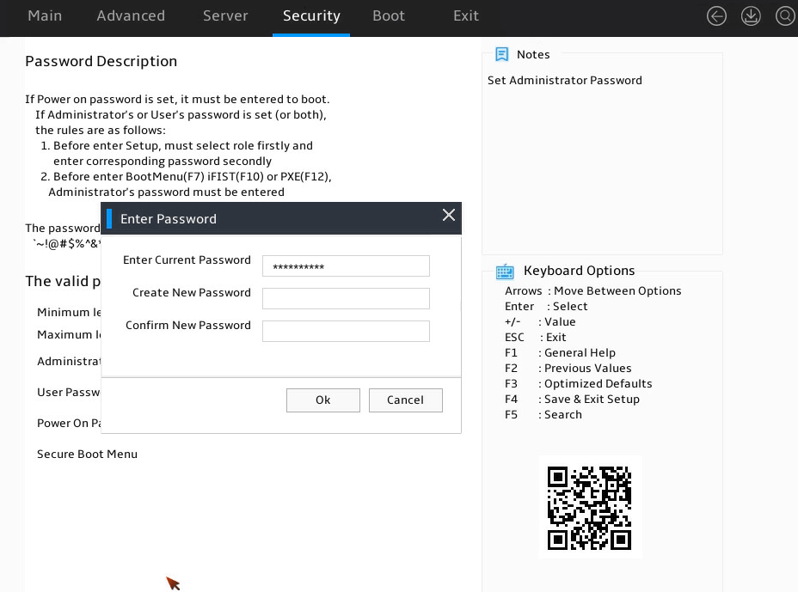Click the 'Notes' heading text

pyautogui.click(x=533, y=54)
